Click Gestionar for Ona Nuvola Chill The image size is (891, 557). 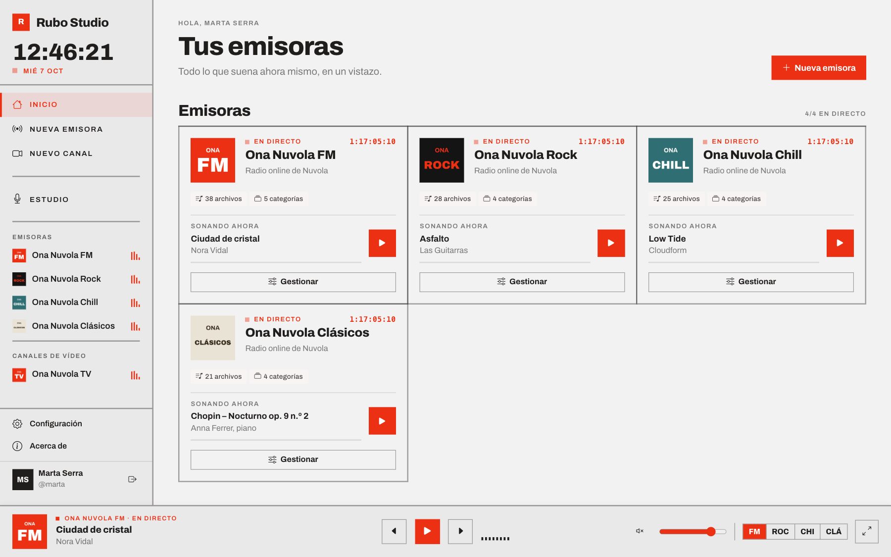pyautogui.click(x=751, y=282)
